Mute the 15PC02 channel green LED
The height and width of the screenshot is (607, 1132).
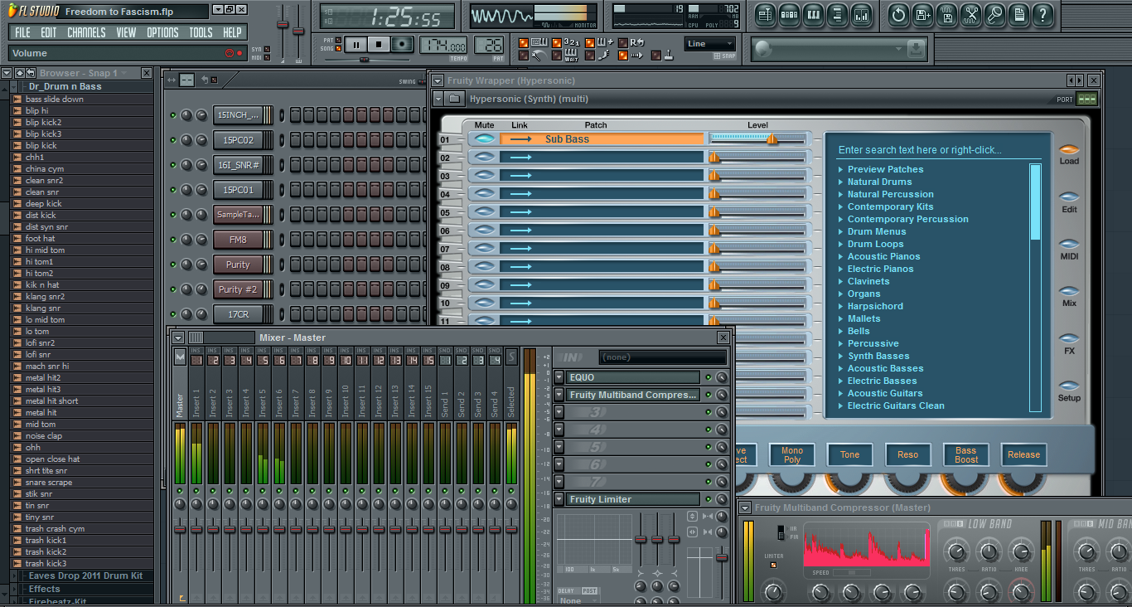coord(173,140)
